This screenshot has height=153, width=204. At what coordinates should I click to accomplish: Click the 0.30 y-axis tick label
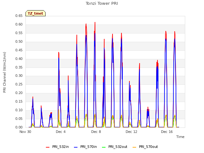click(19, 76)
